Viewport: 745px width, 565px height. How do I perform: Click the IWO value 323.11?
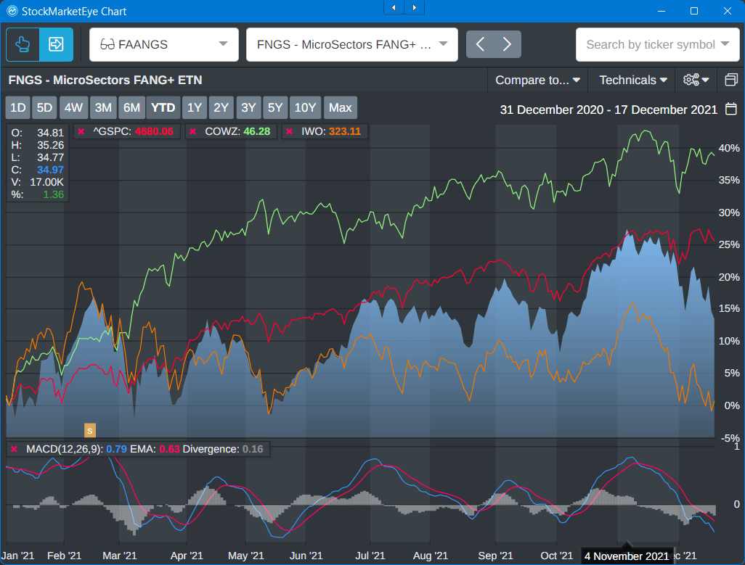click(344, 131)
